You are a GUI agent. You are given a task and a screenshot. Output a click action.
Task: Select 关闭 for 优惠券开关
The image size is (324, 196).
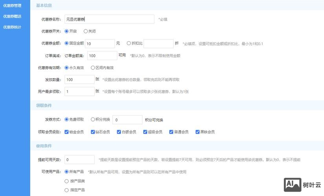point(86,31)
